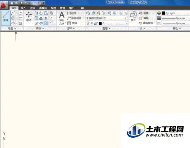The image size is (190, 148).
Task: Expand the Quick Access toolbar dropdown
Action: point(44,3)
